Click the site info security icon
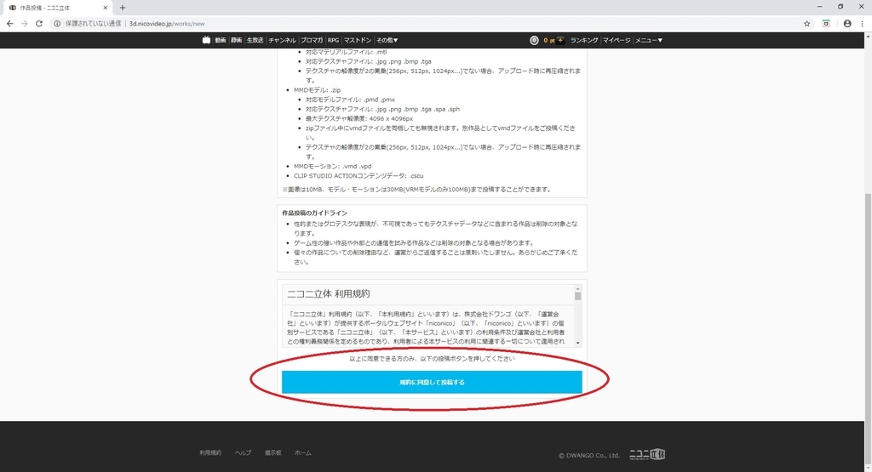 (x=57, y=23)
